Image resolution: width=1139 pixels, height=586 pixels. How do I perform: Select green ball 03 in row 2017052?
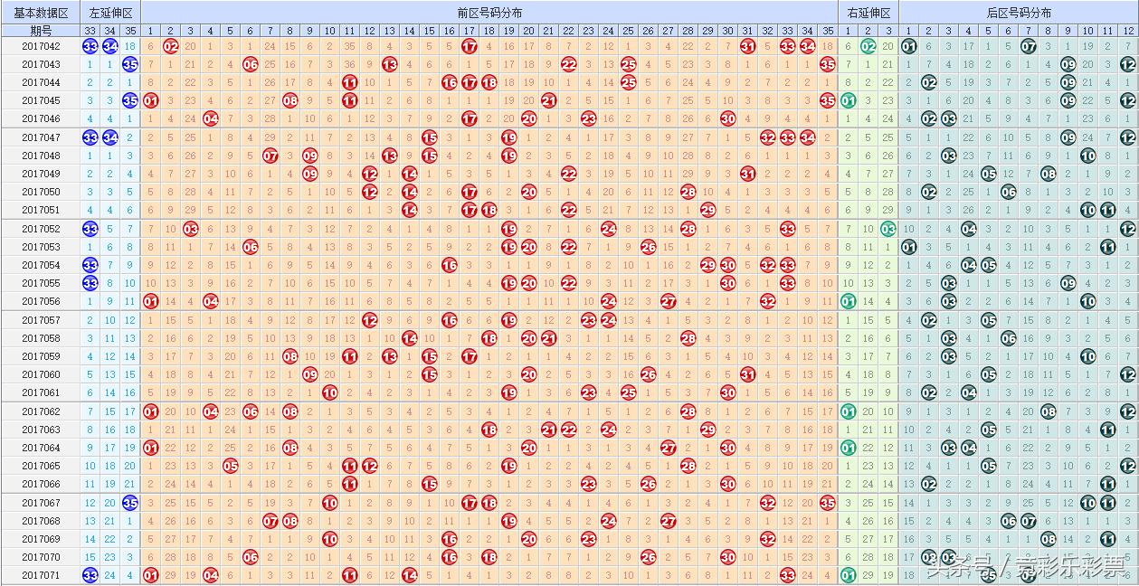point(887,229)
